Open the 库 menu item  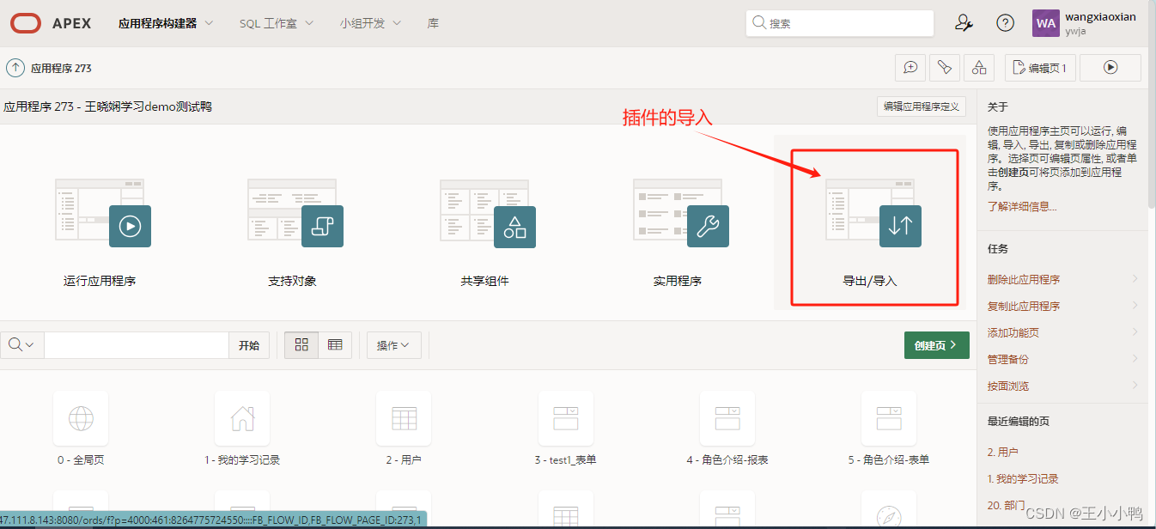click(433, 23)
